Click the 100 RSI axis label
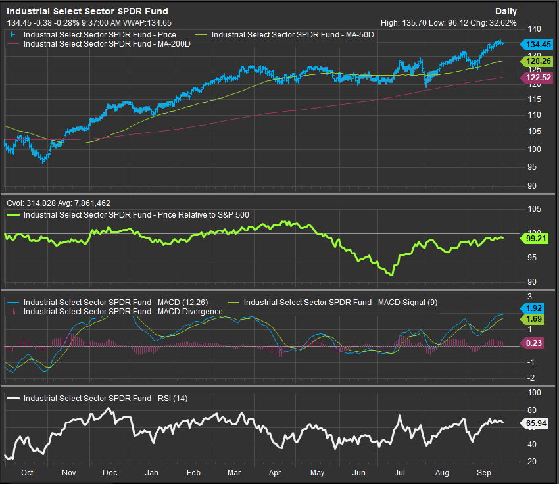The image size is (559, 484). tap(535, 393)
